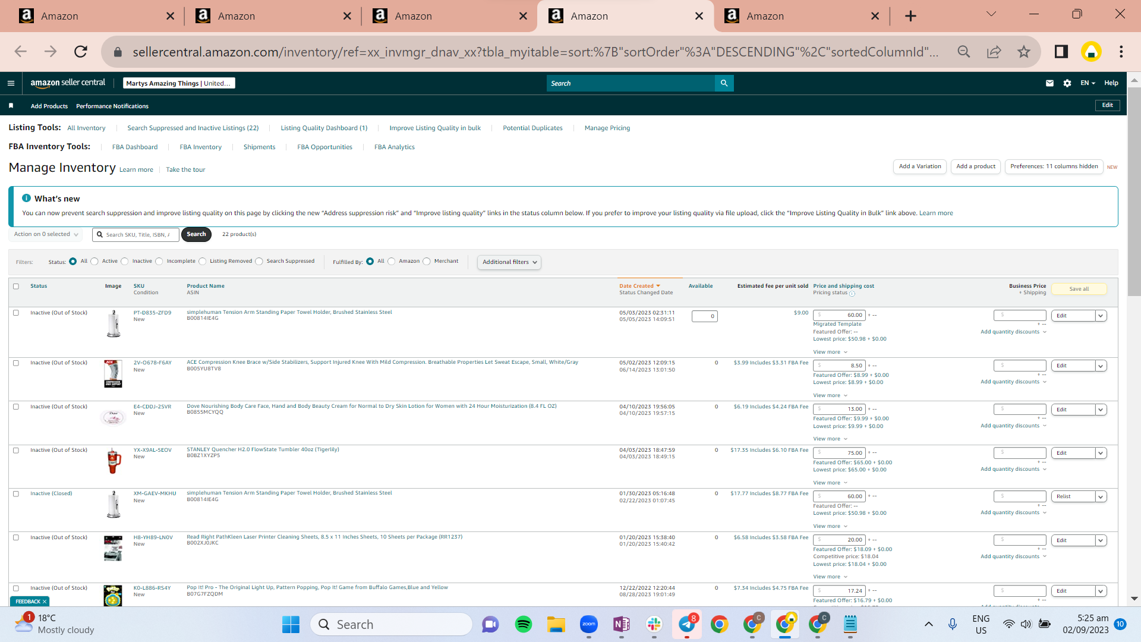Select Fulfilled By Merchant radio
This screenshot has height=642, width=1141.
click(x=427, y=262)
